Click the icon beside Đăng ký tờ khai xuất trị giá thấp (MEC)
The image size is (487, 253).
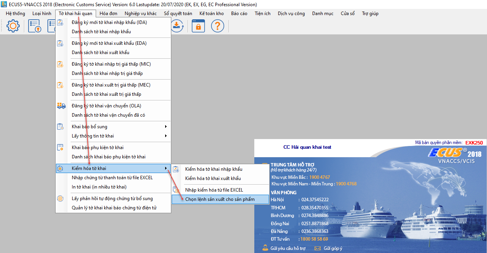(61, 85)
